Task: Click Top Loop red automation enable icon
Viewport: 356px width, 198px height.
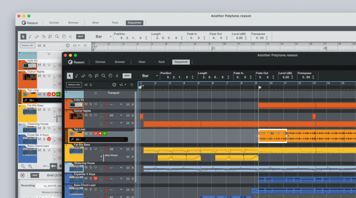Action: point(95,134)
